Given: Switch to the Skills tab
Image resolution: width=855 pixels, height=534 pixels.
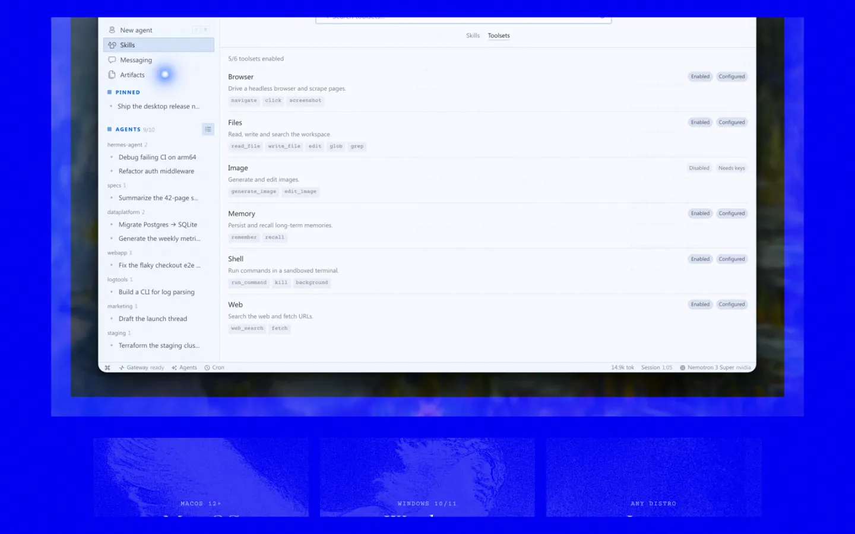Looking at the screenshot, I should point(473,36).
